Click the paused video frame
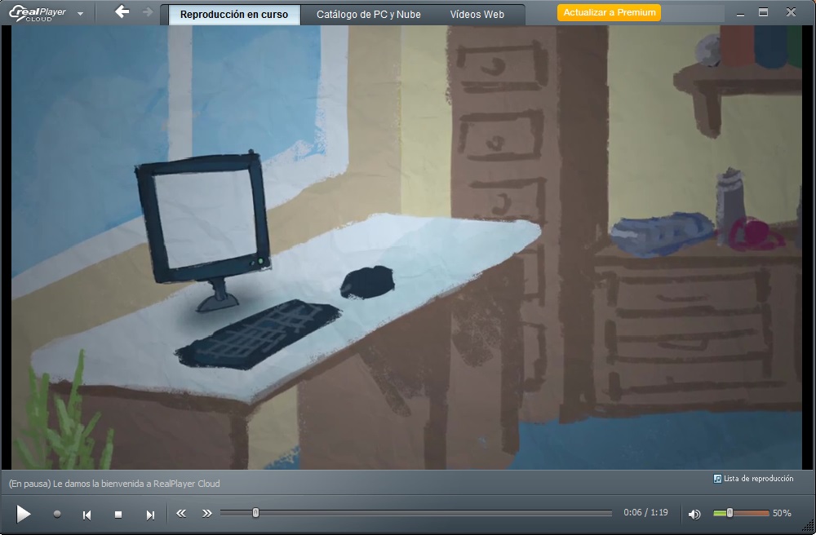This screenshot has height=535, width=816. coord(407,247)
